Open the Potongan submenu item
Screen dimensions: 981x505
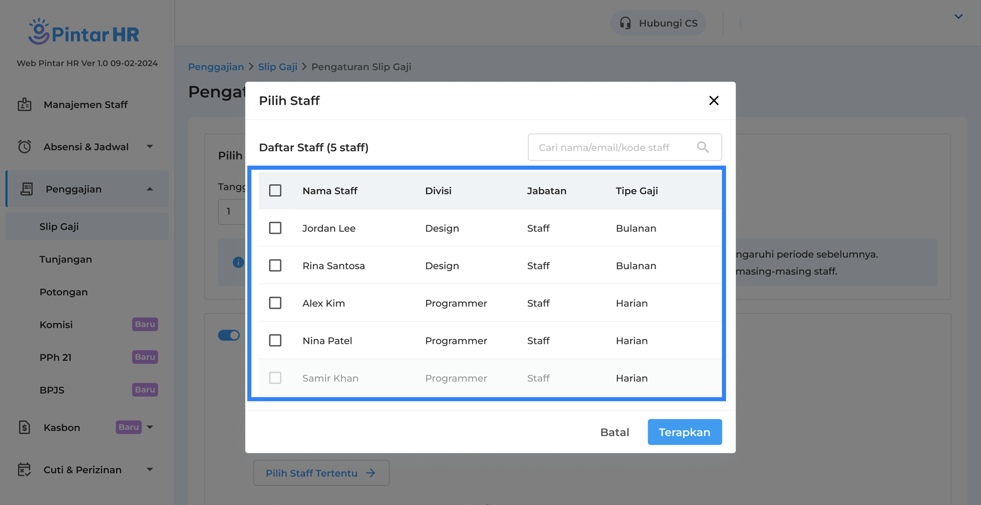click(x=64, y=292)
